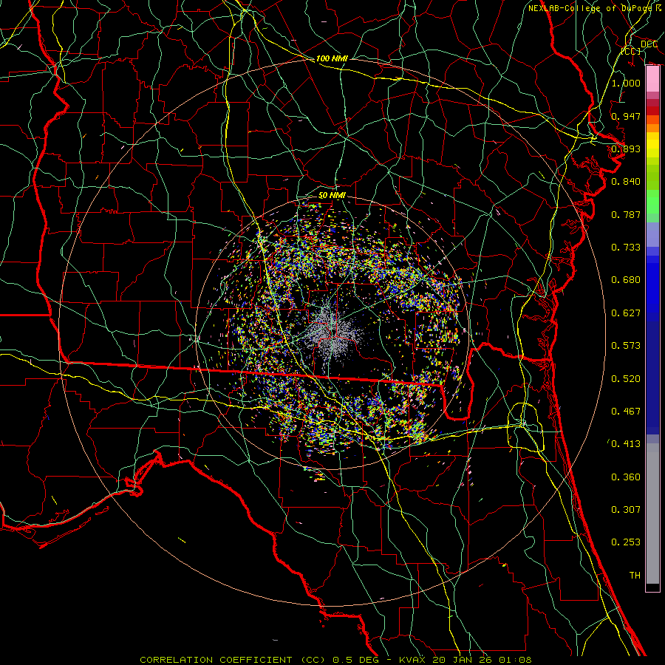The width and height of the screenshot is (665, 665).
Task: Click the 0.947 scale value
Action: point(626,116)
